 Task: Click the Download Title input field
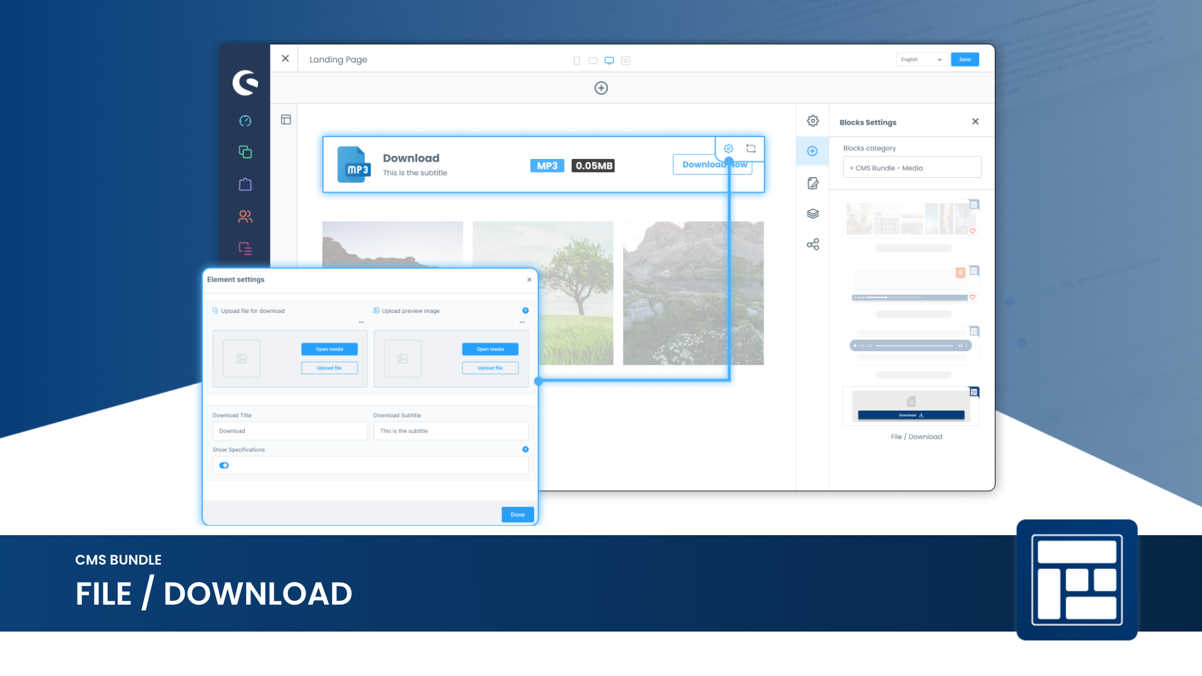point(290,431)
